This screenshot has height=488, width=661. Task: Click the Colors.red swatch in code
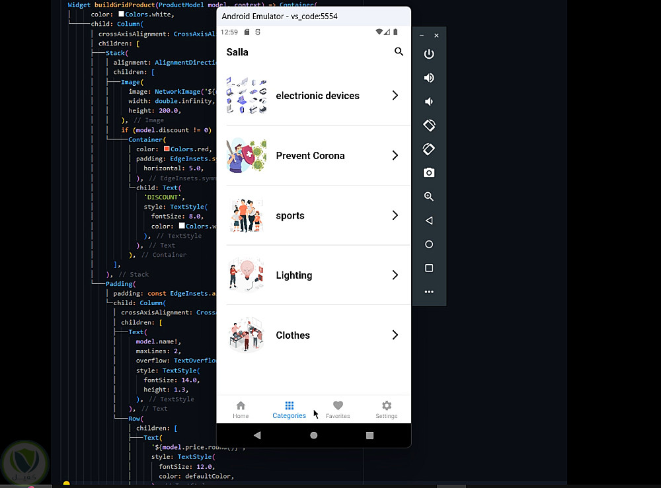[167, 149]
